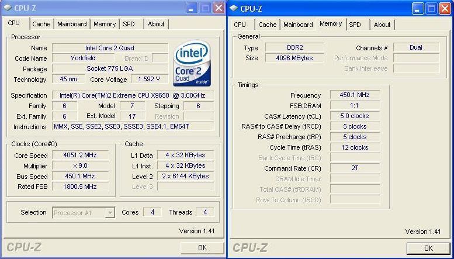Image resolution: width=454 pixels, height=259 pixels.
Task: Click Version 1.41 text in left window
Action: 197,231
